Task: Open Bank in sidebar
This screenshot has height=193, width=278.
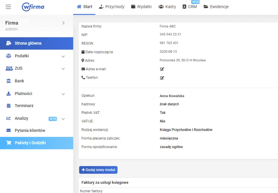Action: [36, 81]
